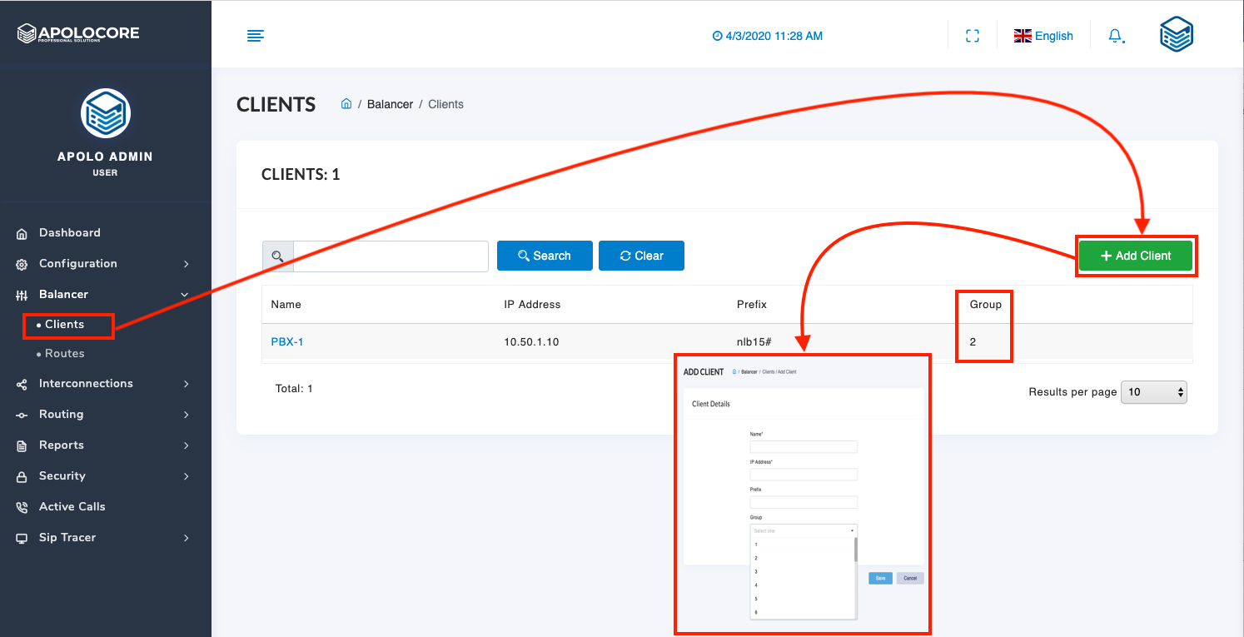Open the PBX-1 client link
The width and height of the screenshot is (1244, 637).
tap(287, 341)
